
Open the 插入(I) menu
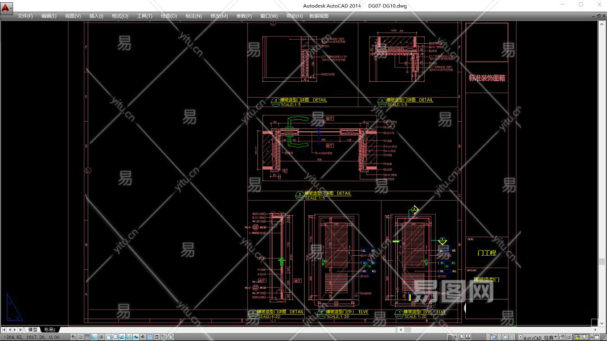96,16
